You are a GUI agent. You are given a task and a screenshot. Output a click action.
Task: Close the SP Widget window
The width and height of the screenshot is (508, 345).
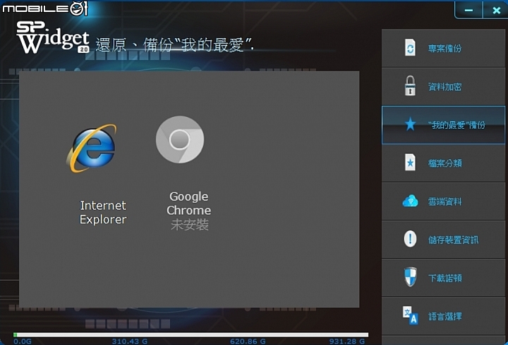click(x=496, y=10)
